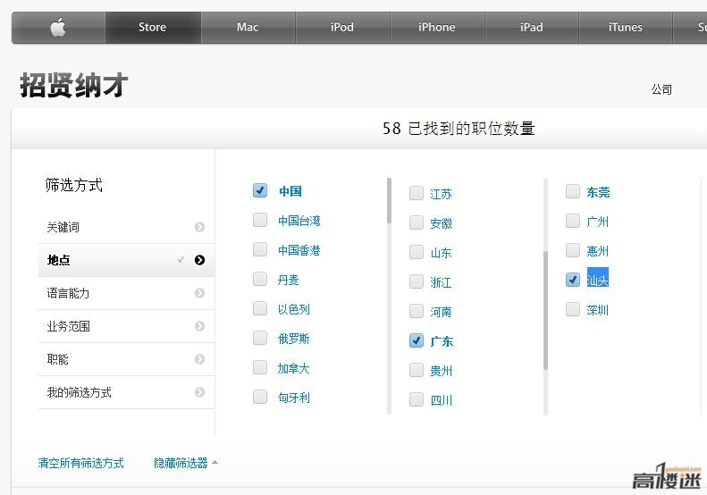Click the 广东 province label

click(442, 341)
